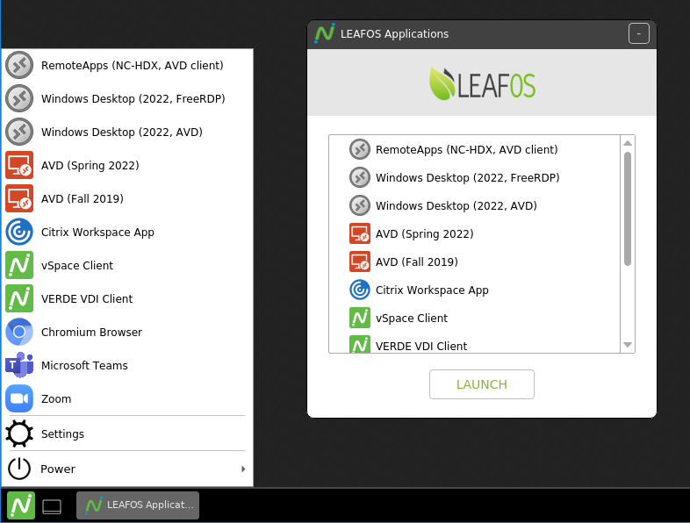Click Settings gear icon in start menu

click(x=19, y=433)
